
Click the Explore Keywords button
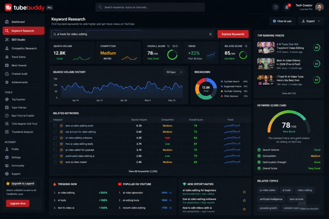tap(233, 34)
